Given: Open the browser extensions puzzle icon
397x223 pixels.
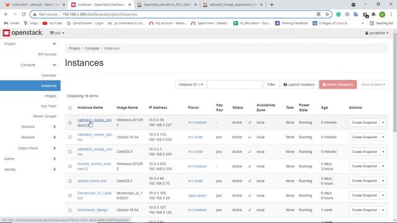Looking at the screenshot, I should (373, 14).
